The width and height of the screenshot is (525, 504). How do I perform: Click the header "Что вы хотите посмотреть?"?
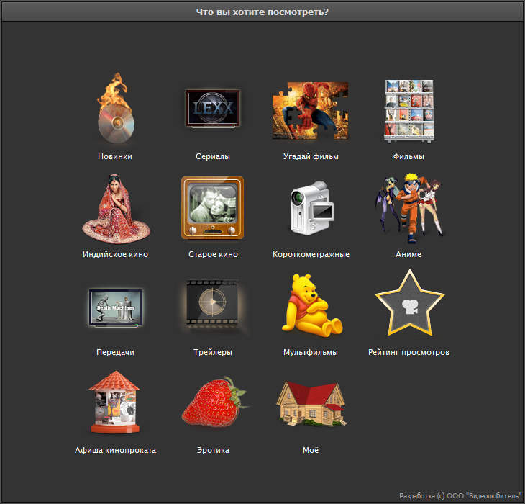coord(262,12)
